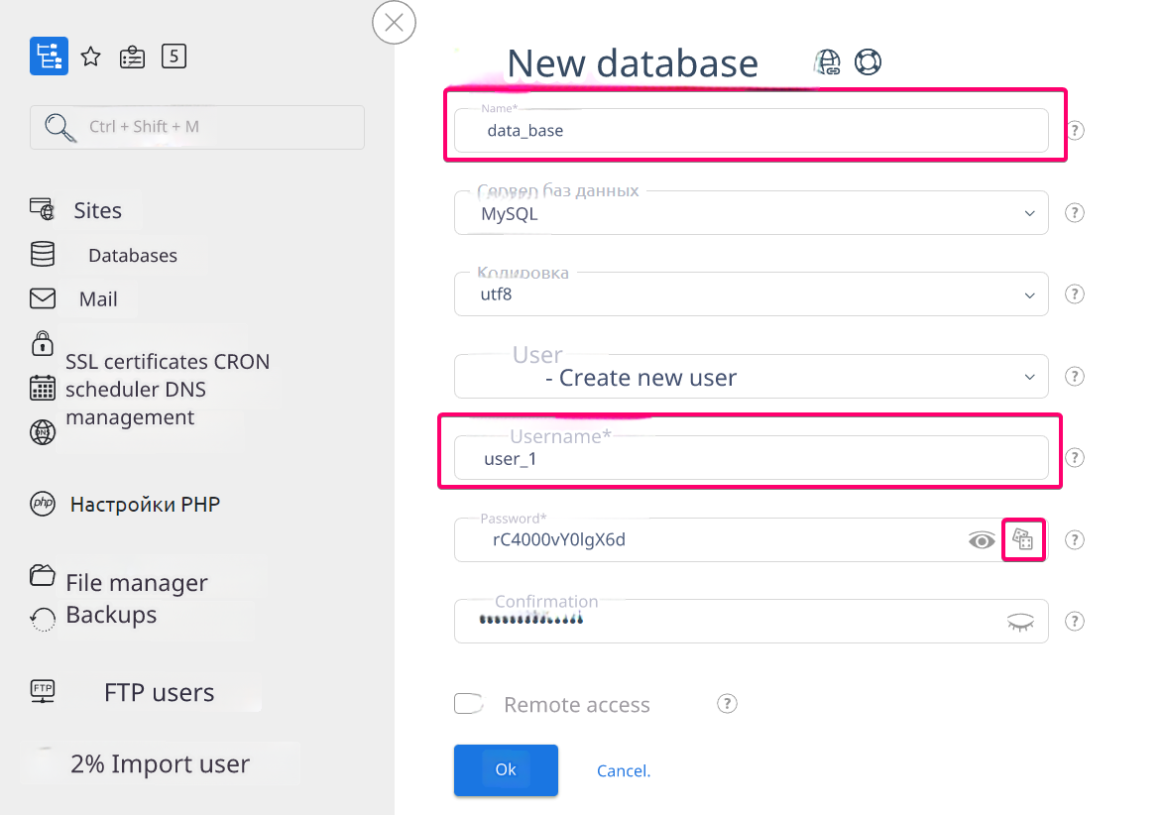Screen dimensions: 1164x815
Task: Open the favorites star icon
Action: (x=90, y=57)
